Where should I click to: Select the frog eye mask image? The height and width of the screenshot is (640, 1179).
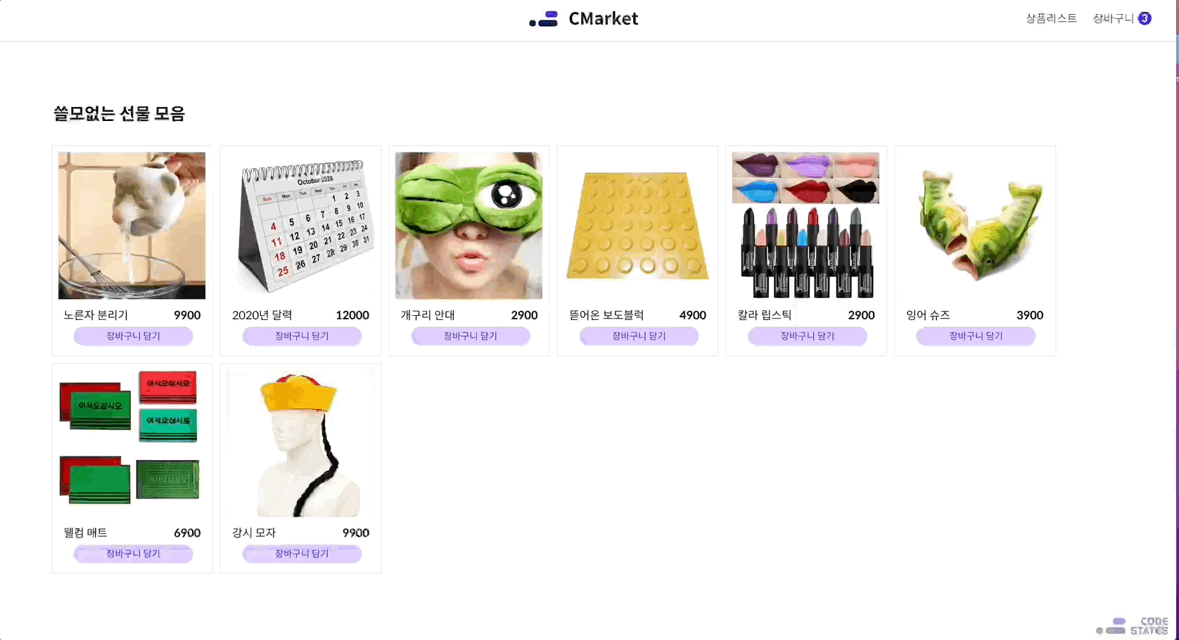(469, 226)
